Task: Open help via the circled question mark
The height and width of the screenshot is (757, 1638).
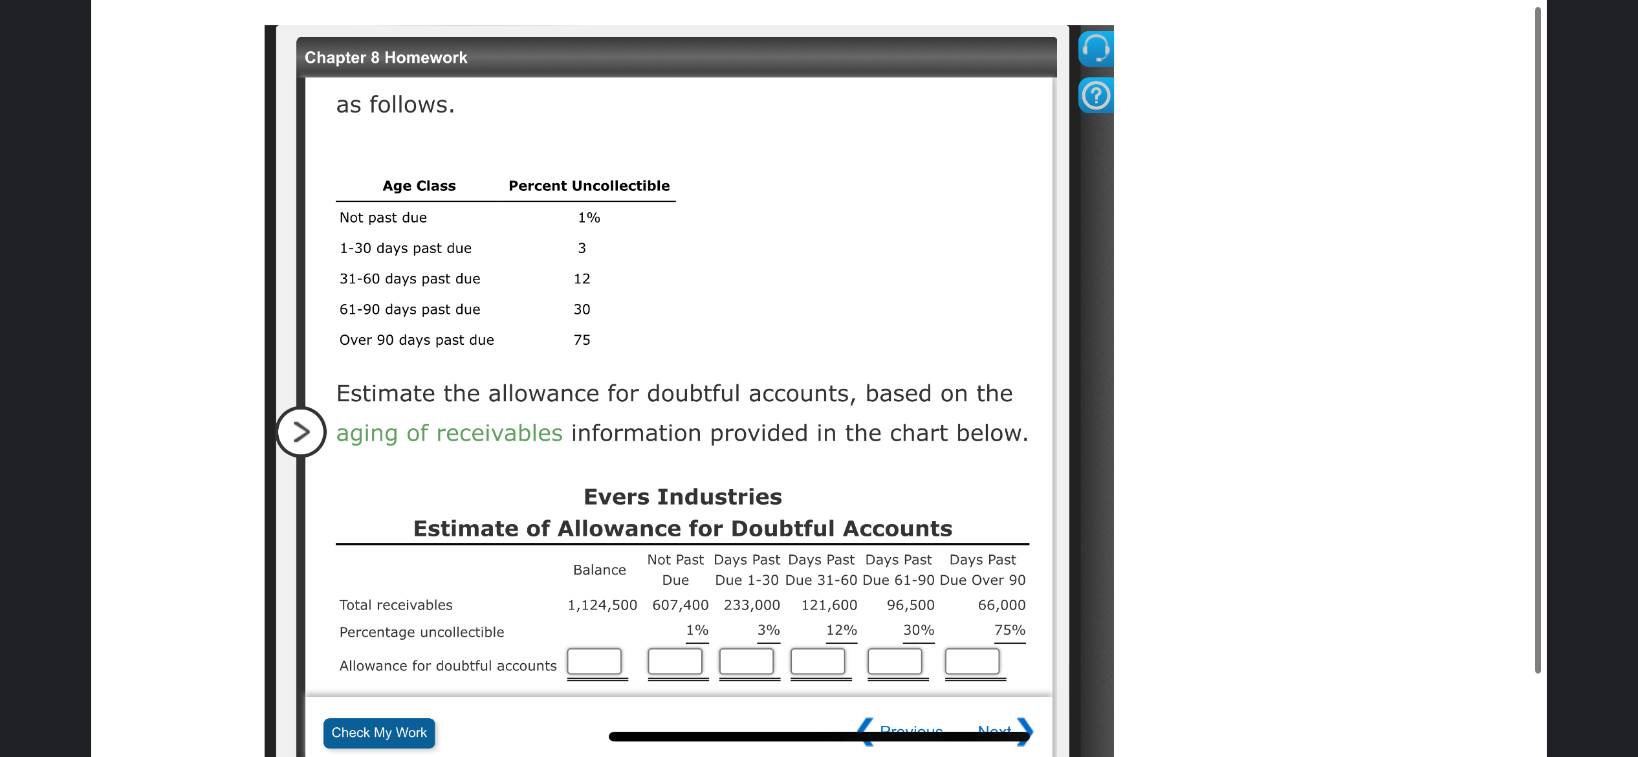Action: [1096, 96]
